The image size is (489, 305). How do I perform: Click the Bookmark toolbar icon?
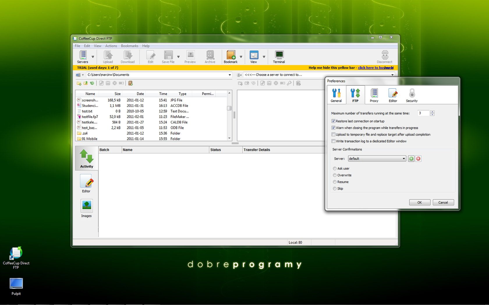click(231, 57)
